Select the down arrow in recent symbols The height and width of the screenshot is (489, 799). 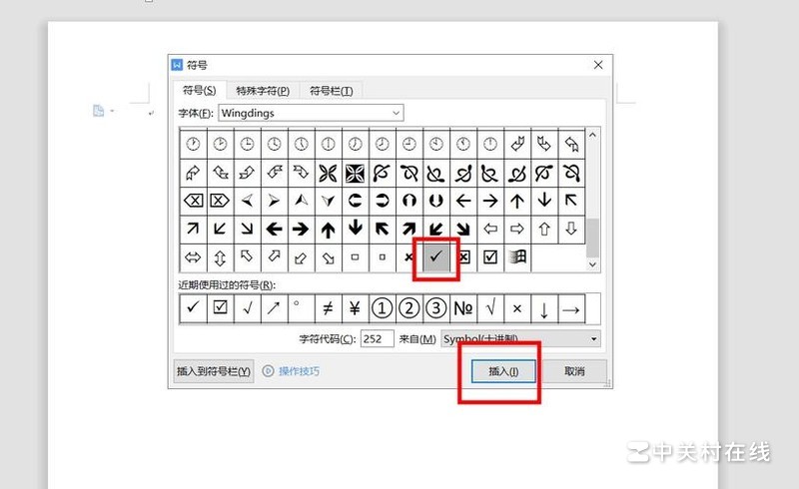point(544,308)
